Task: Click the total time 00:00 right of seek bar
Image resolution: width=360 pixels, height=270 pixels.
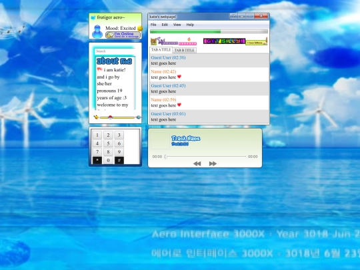Action: pyautogui.click(x=253, y=157)
